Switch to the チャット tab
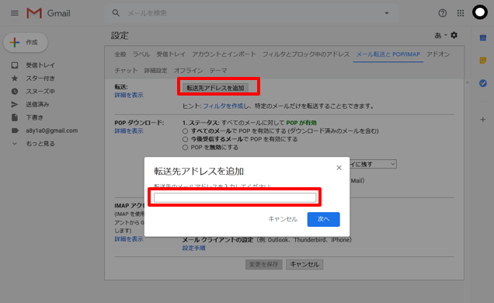Image resolution: width=494 pixels, height=303 pixels. 126,70
